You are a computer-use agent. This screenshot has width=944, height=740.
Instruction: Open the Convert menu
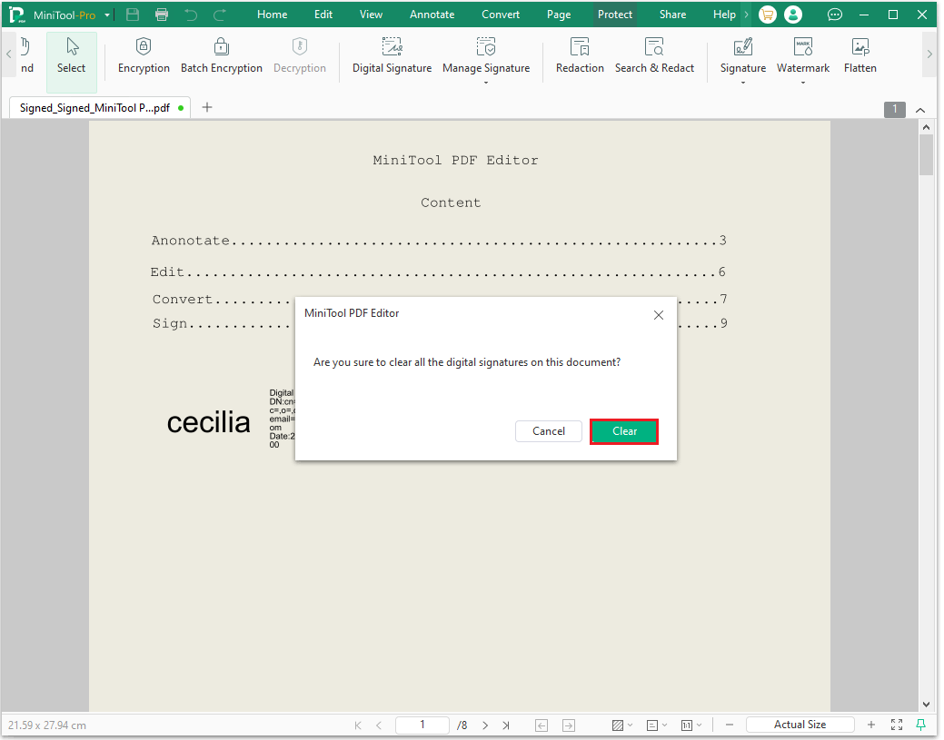(x=501, y=14)
